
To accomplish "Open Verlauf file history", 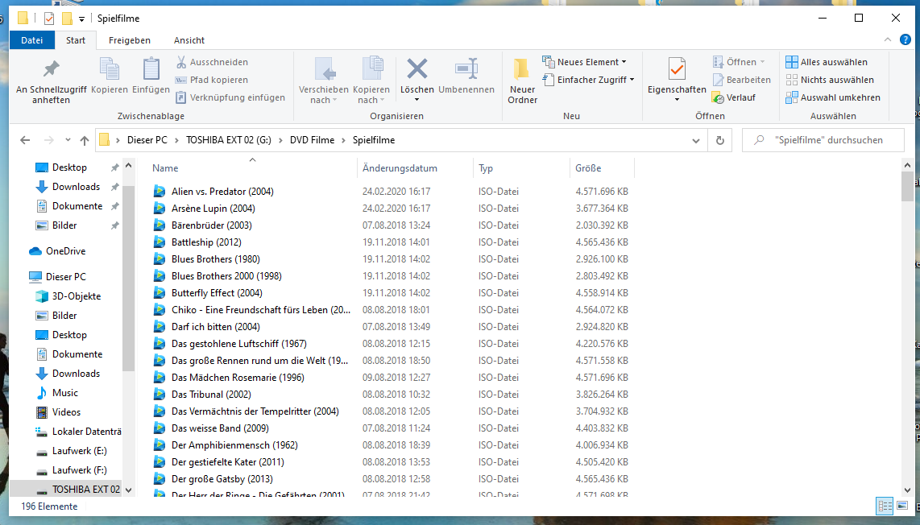I will [x=733, y=97].
